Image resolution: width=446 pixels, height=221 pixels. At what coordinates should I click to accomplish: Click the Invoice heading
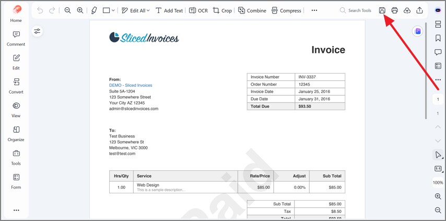[x=328, y=50]
